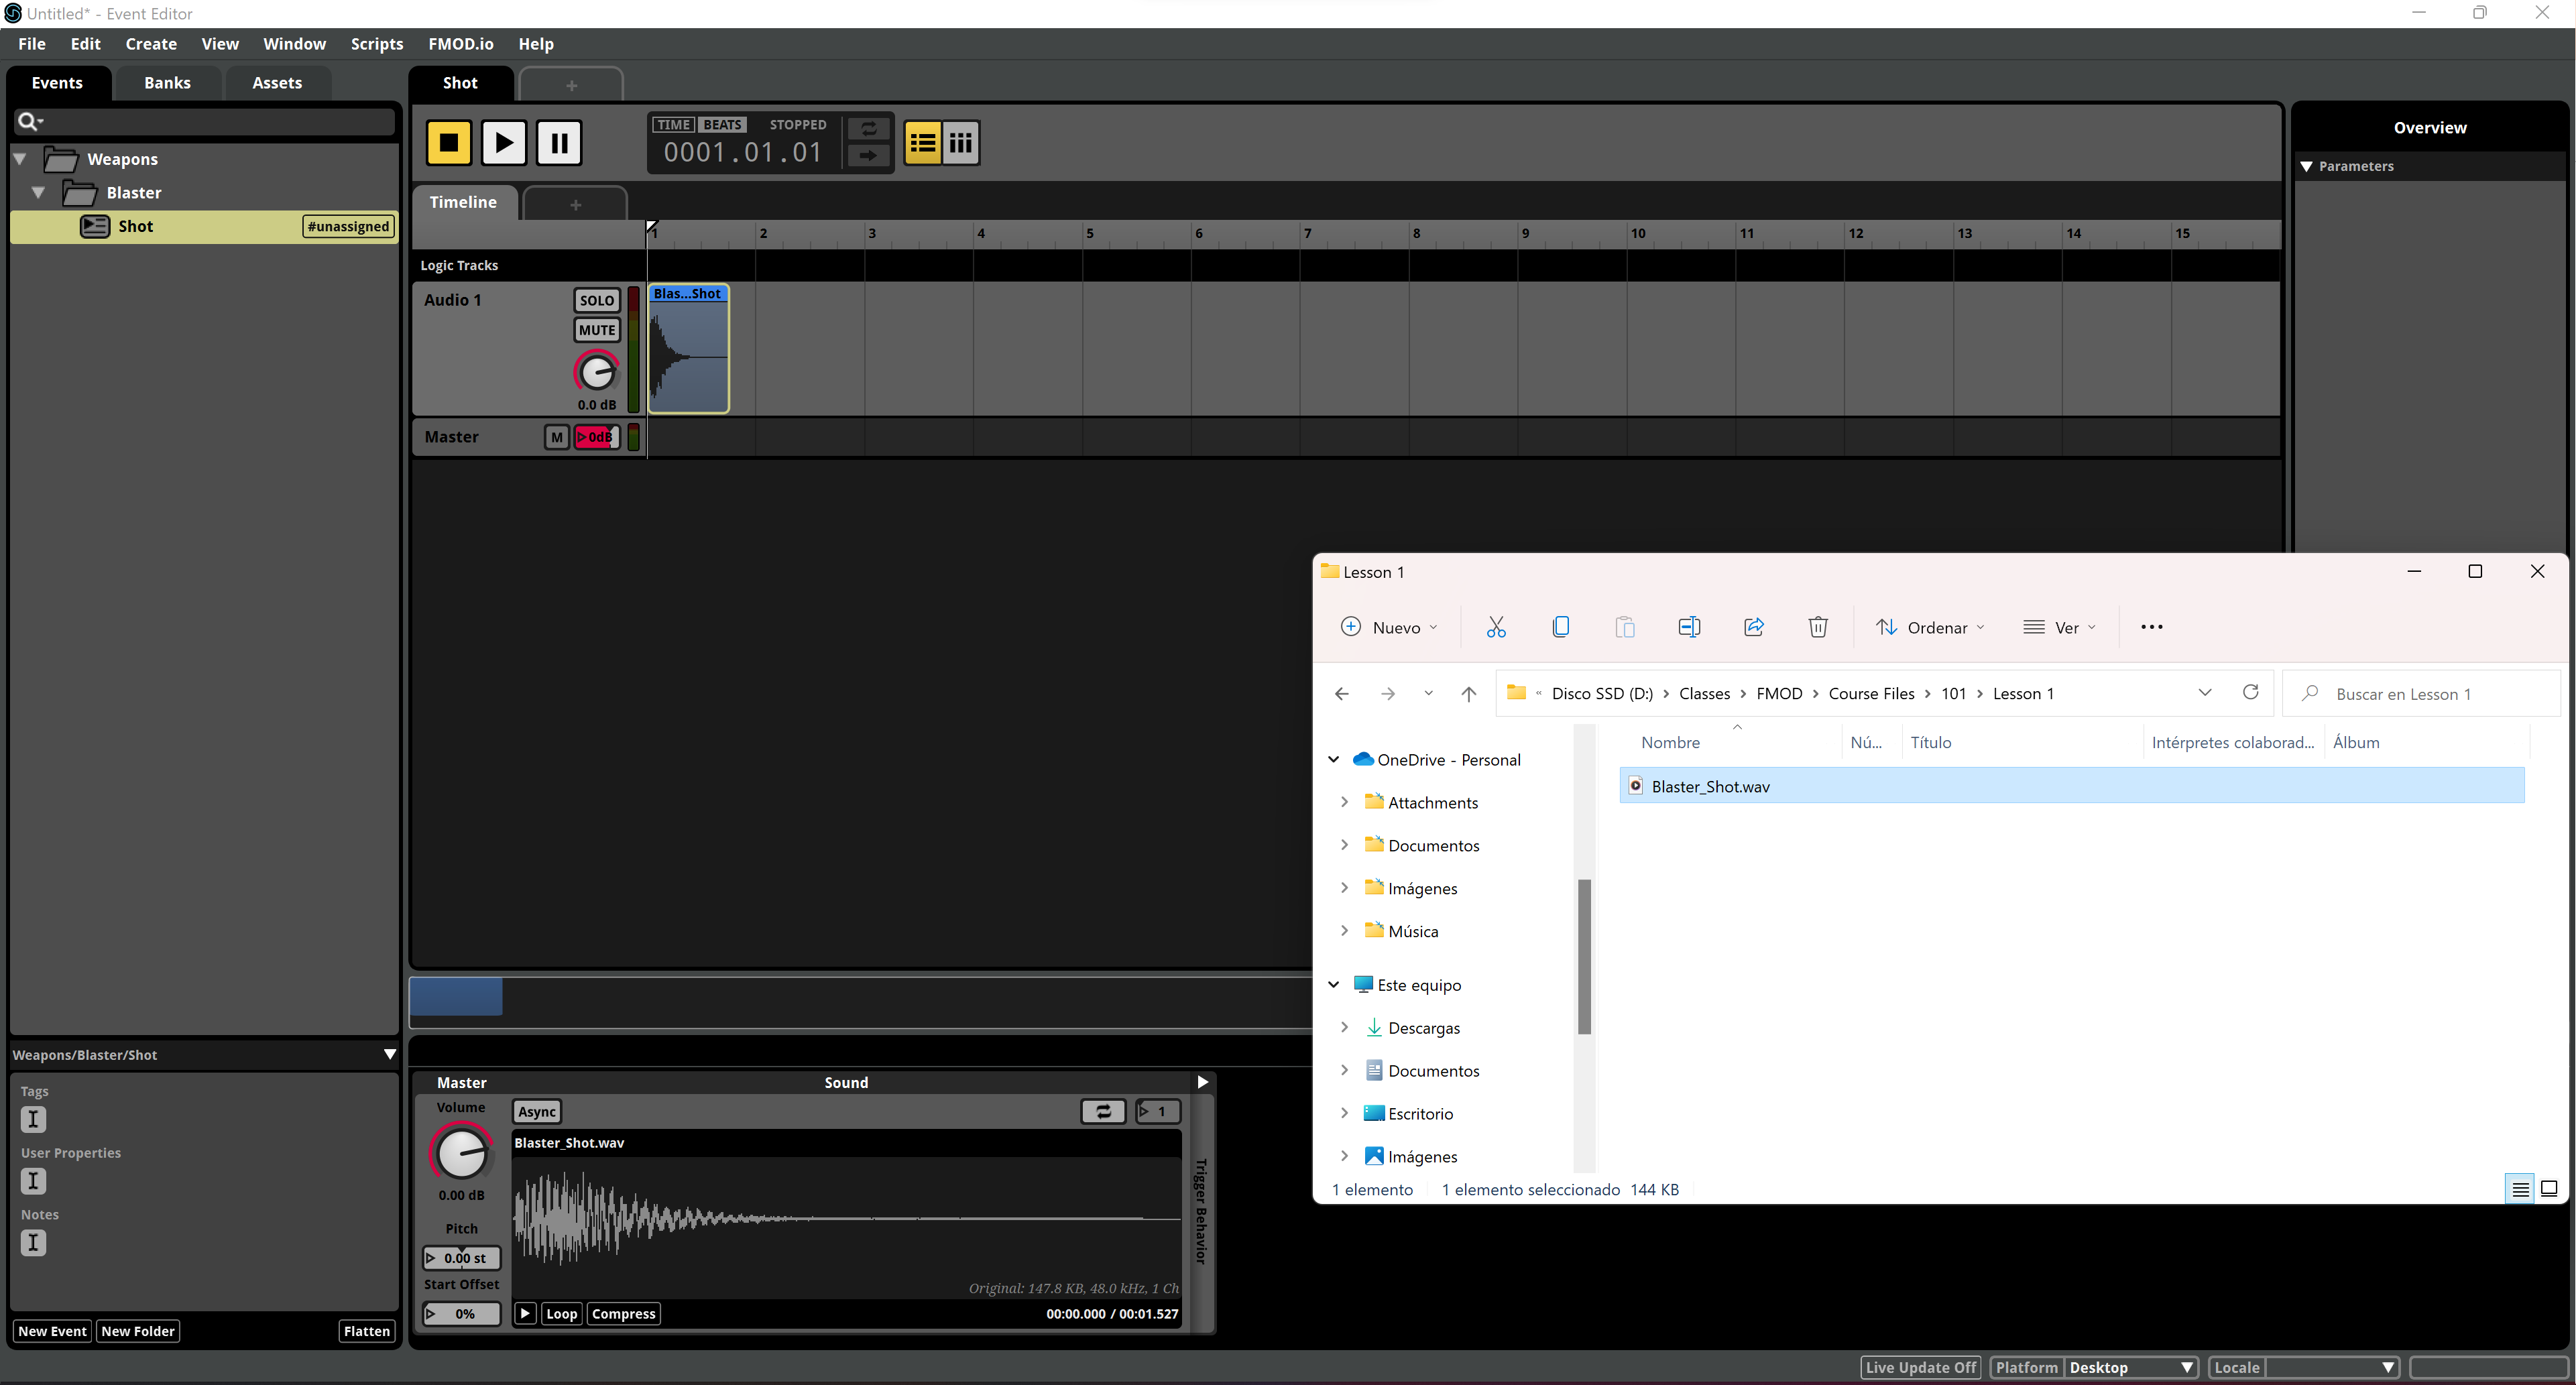Open the Create menu

pyautogui.click(x=151, y=44)
